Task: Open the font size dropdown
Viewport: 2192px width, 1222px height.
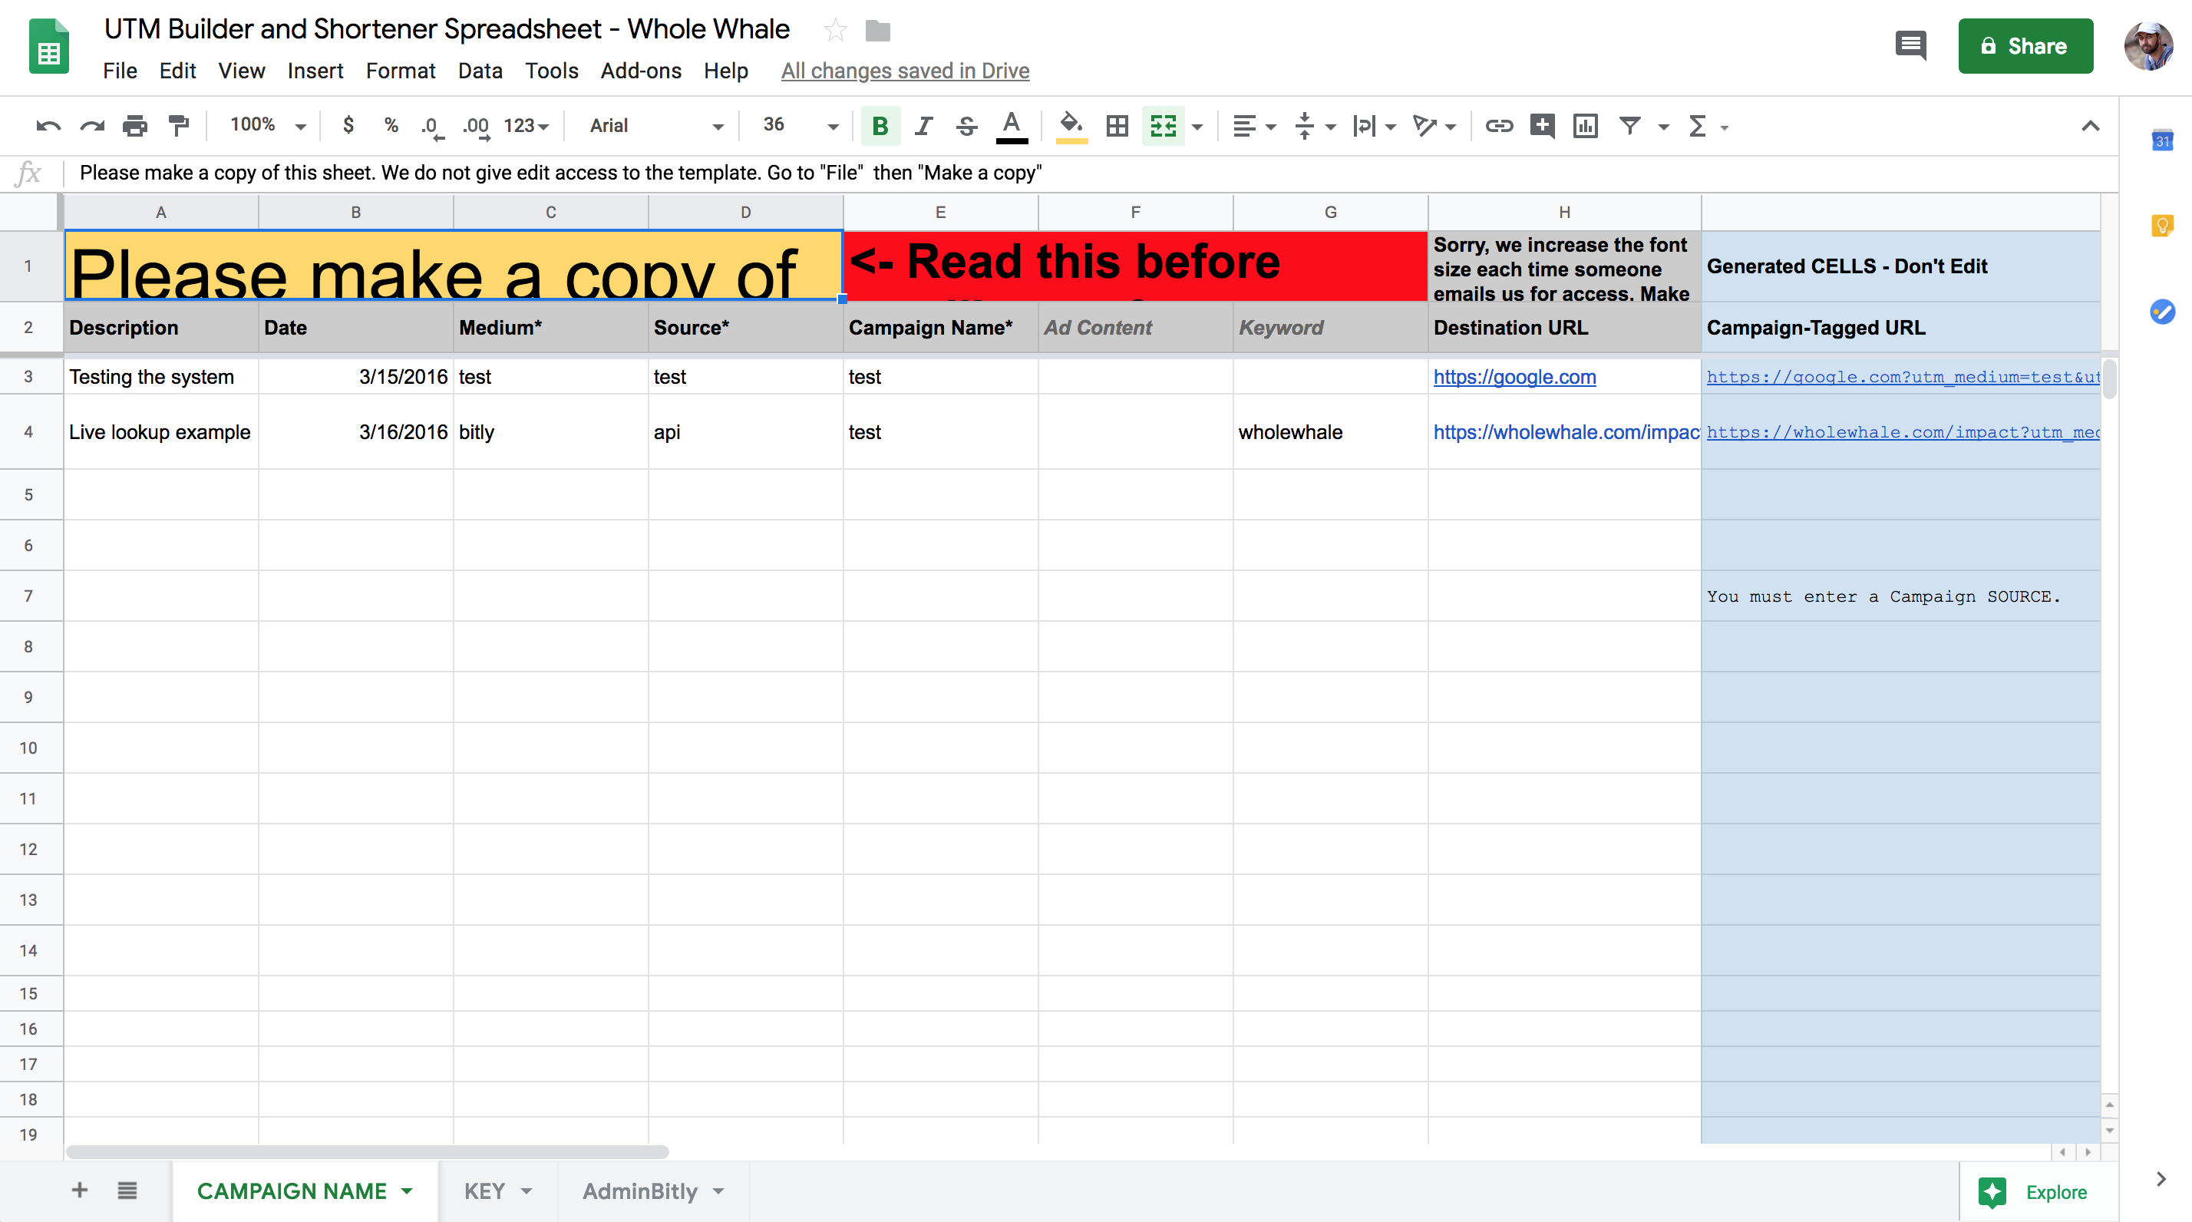Action: coord(800,126)
